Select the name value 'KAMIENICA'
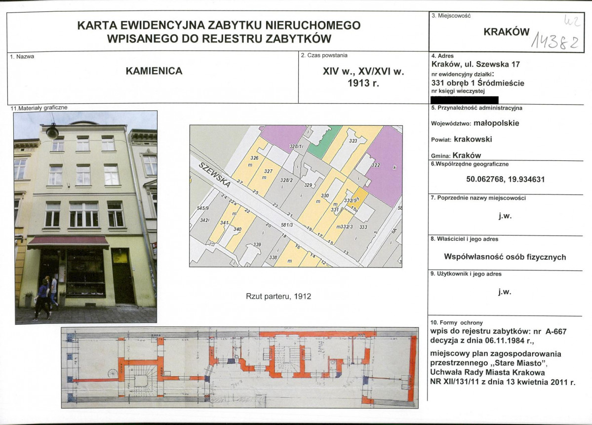The image size is (592, 425). (x=154, y=71)
